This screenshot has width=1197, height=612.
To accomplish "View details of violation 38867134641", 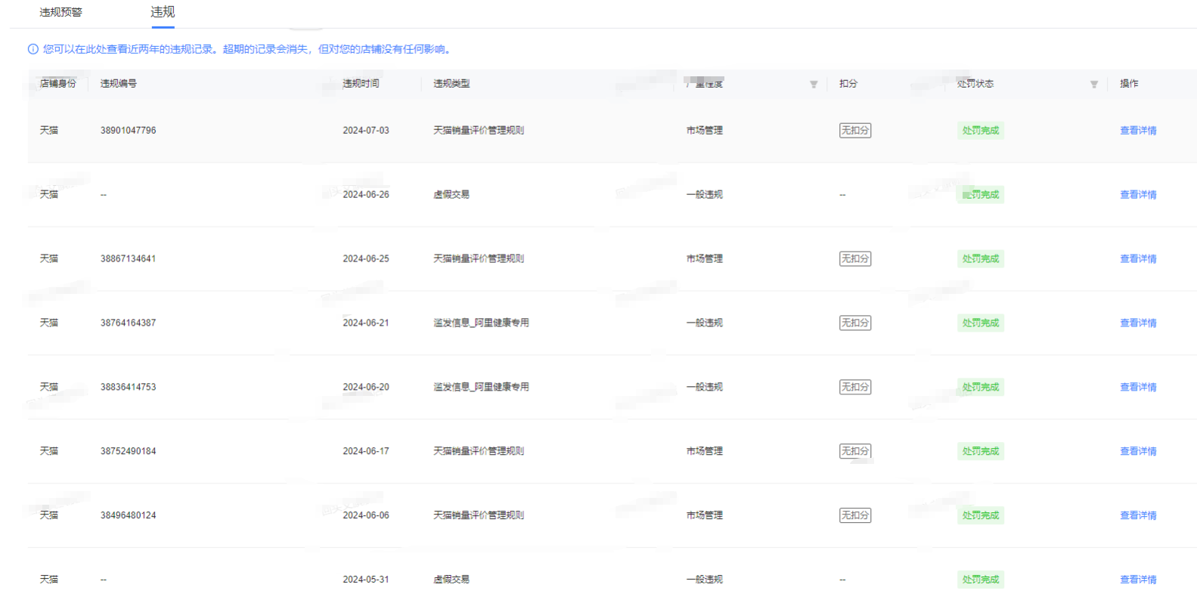I will click(1137, 259).
